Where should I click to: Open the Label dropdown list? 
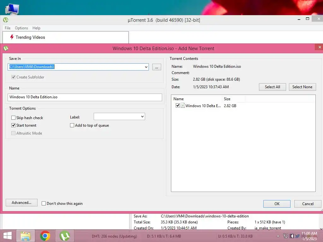pos(142,117)
